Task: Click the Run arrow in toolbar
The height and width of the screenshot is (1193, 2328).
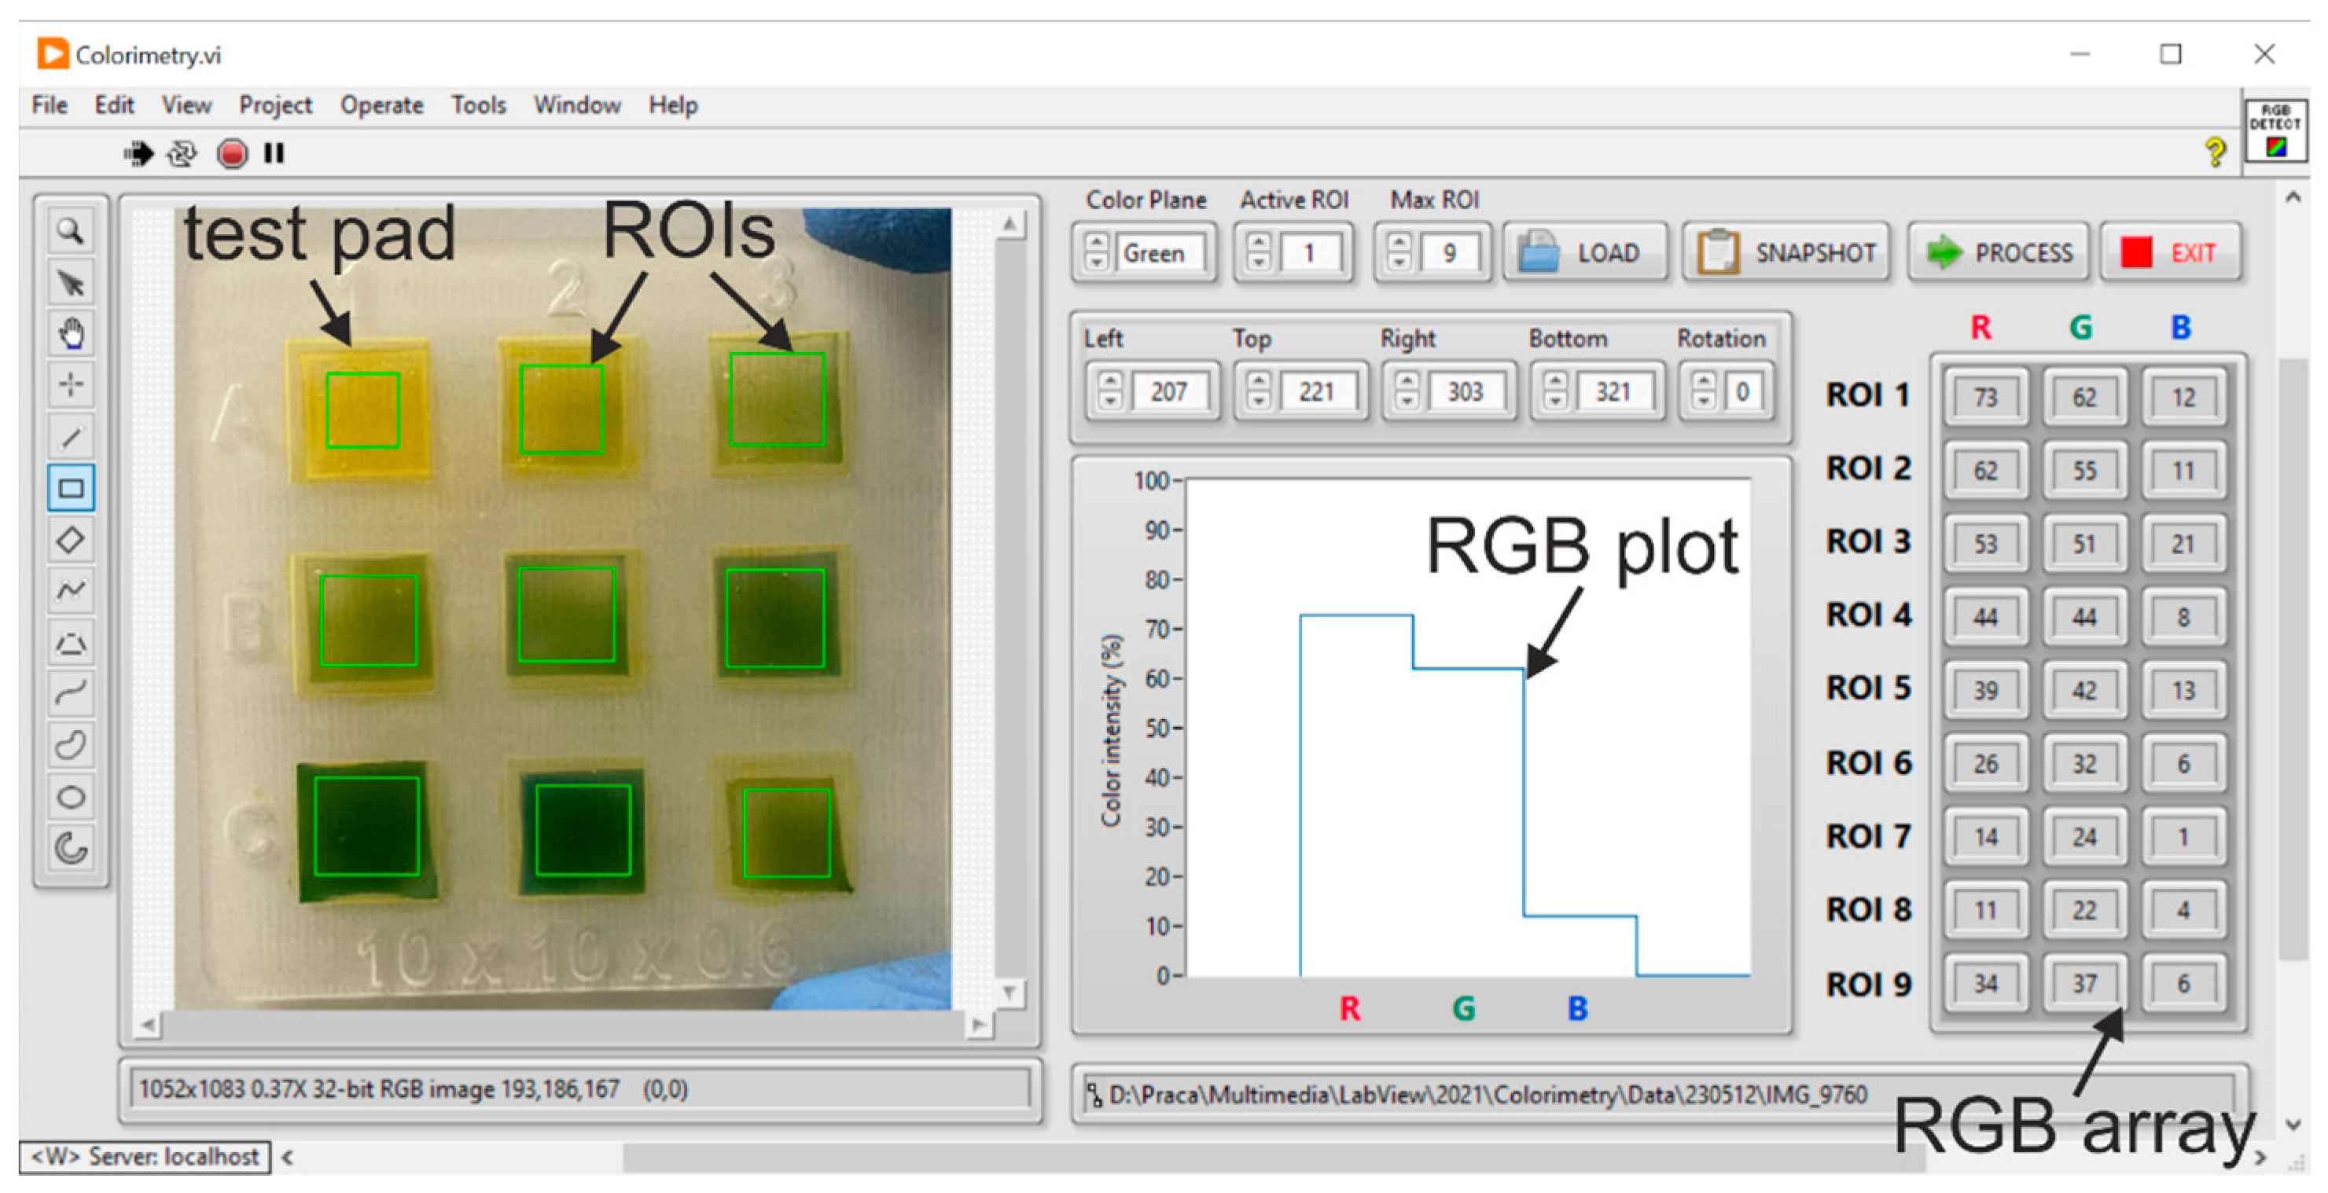Action: point(138,153)
